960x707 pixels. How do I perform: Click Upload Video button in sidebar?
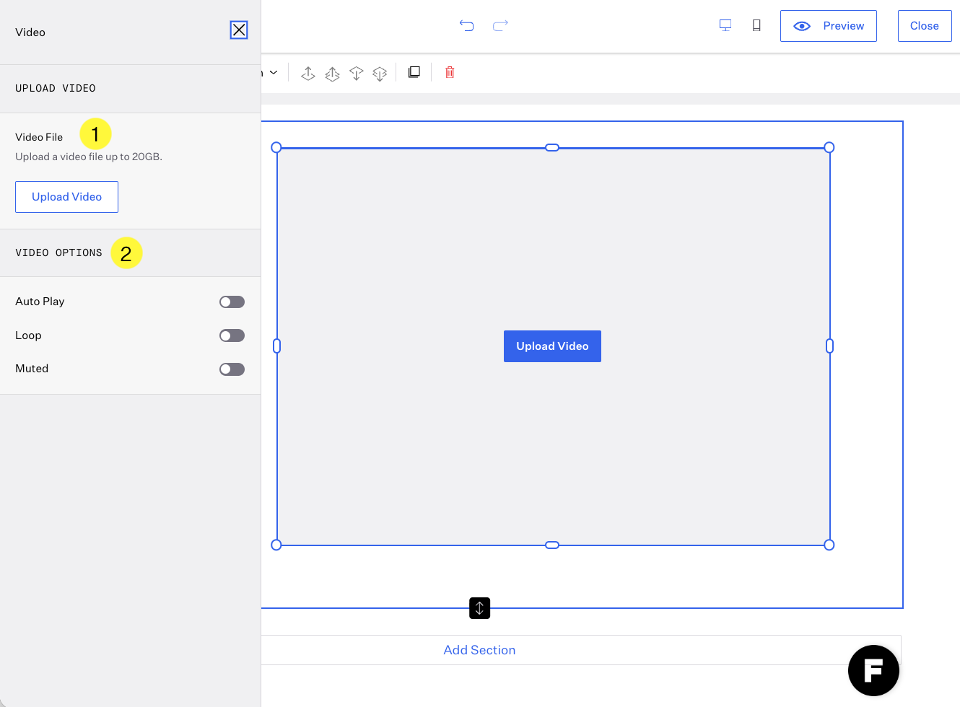[x=66, y=197]
